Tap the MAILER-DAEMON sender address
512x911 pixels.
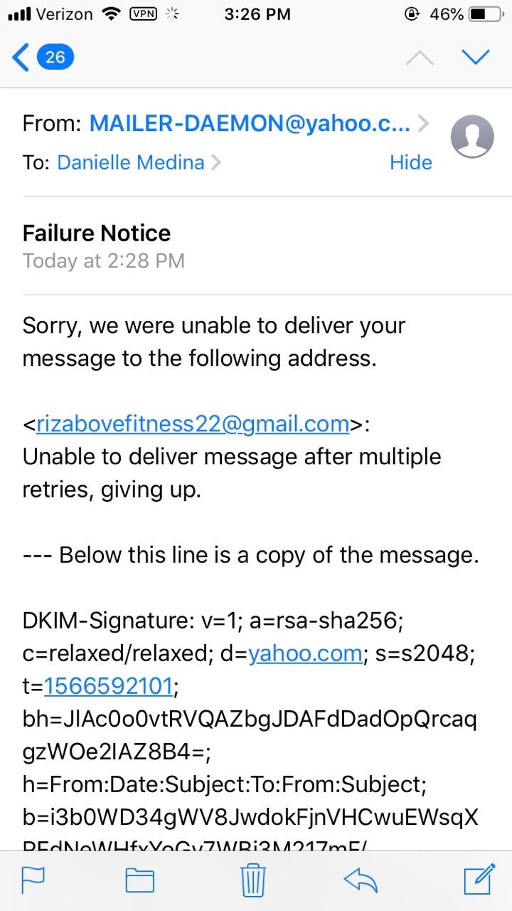pos(249,124)
